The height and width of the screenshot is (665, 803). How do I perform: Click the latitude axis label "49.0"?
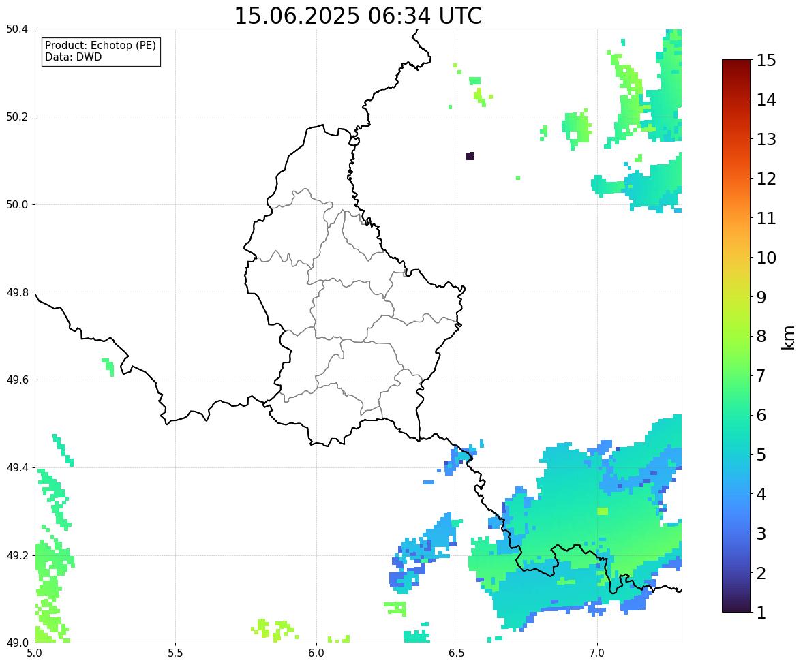pos(17,643)
